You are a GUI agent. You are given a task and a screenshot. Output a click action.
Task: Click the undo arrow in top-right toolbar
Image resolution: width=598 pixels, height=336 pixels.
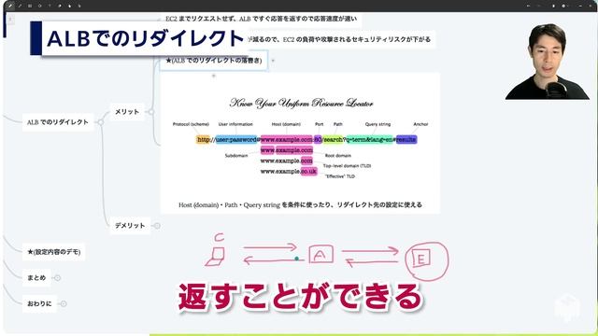click(528, 6)
